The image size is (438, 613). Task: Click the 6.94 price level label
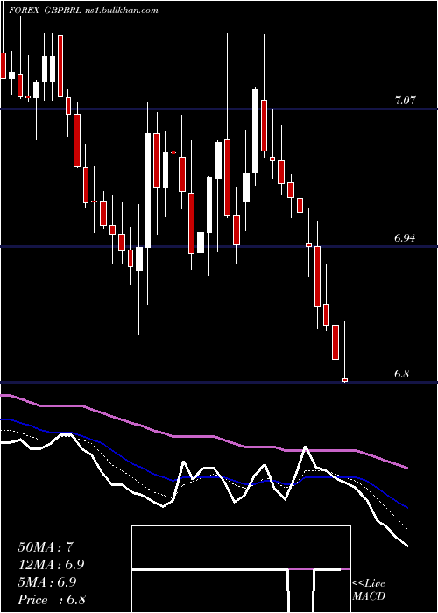(405, 237)
